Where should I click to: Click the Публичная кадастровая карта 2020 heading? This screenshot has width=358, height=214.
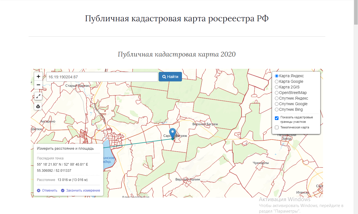click(x=177, y=54)
